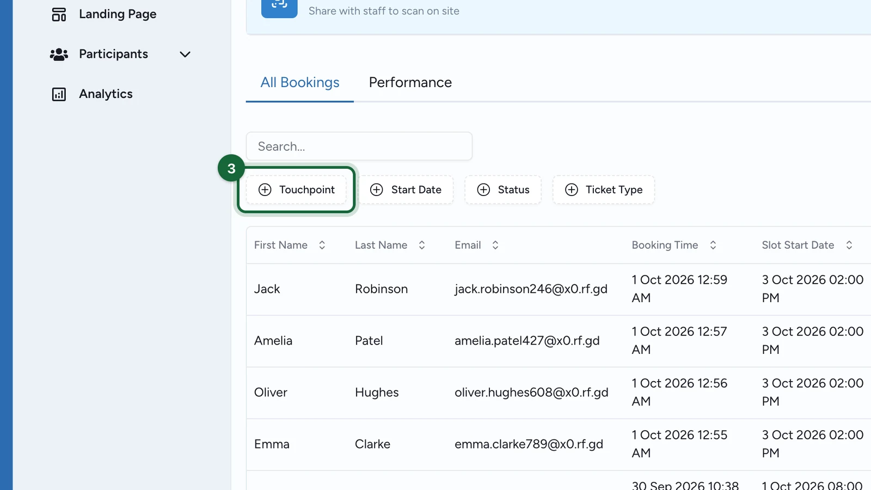This screenshot has width=871, height=490.
Task: Click booking time 1 Oct 2026 12:56 AM
Action: 679,392
